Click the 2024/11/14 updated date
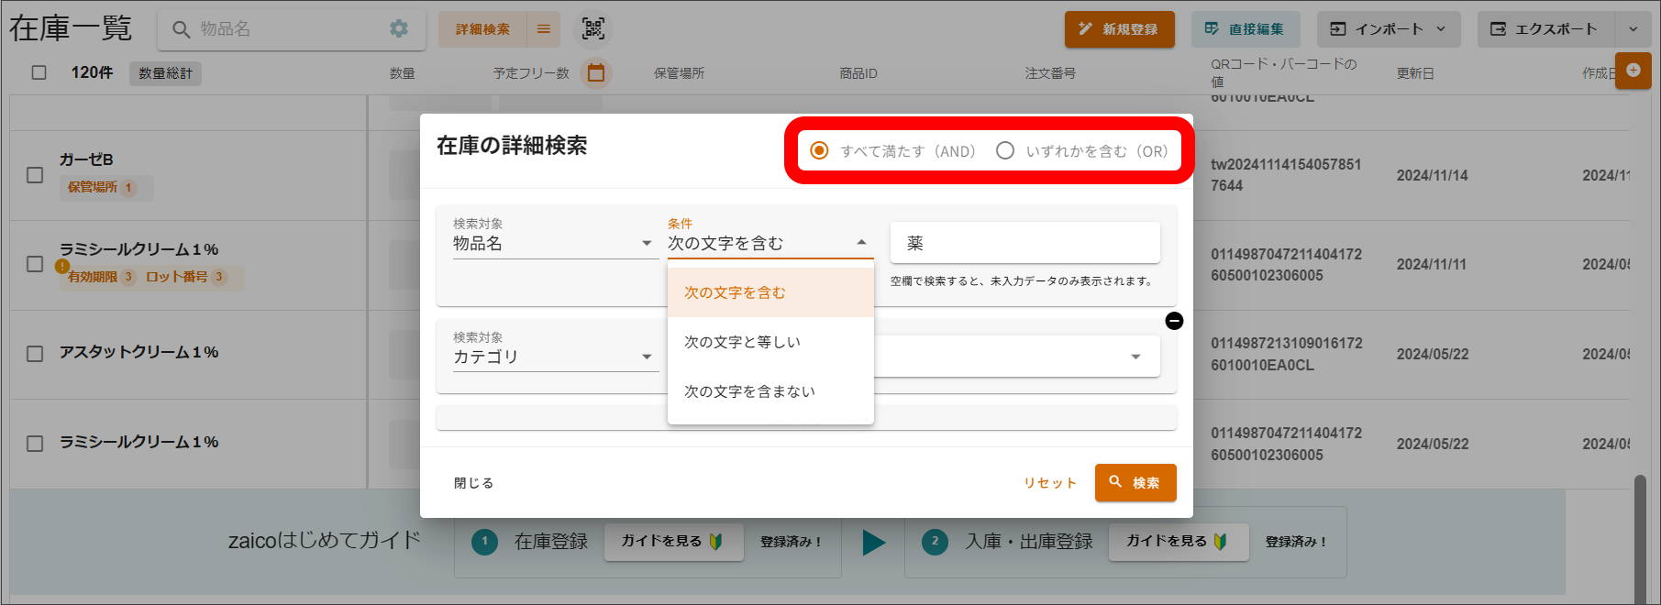 click(1432, 175)
